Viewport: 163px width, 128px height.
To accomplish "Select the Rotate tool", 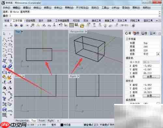I will coord(10,104).
